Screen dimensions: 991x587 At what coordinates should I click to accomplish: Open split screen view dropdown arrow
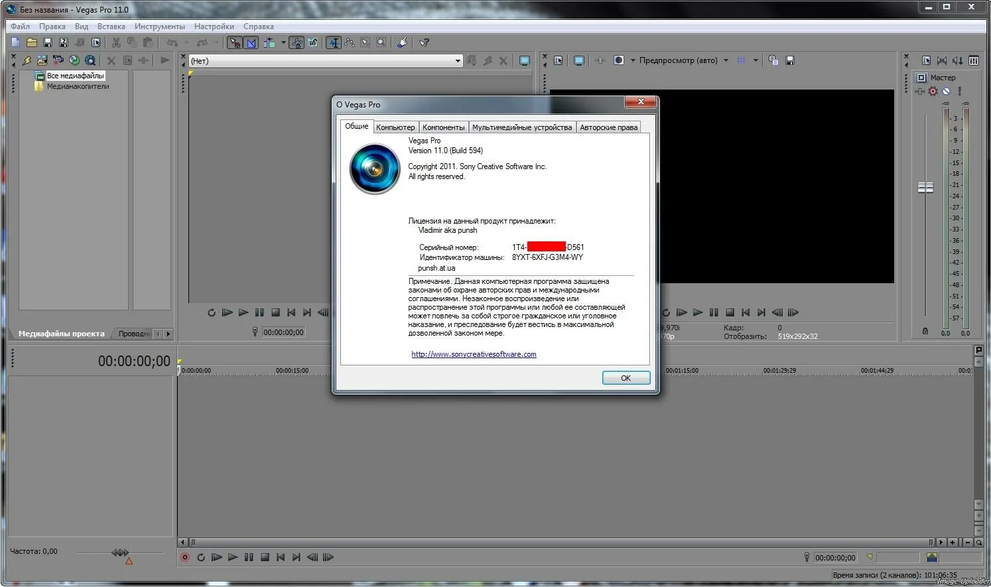[633, 60]
